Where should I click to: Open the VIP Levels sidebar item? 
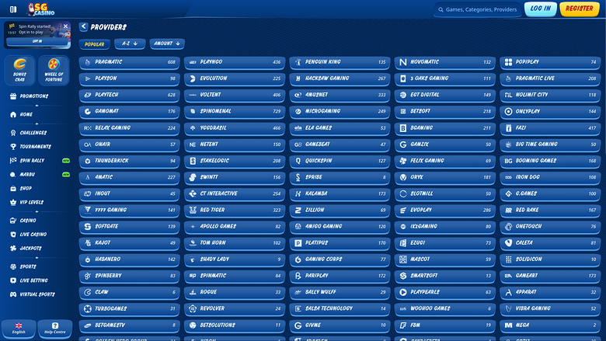(x=31, y=202)
